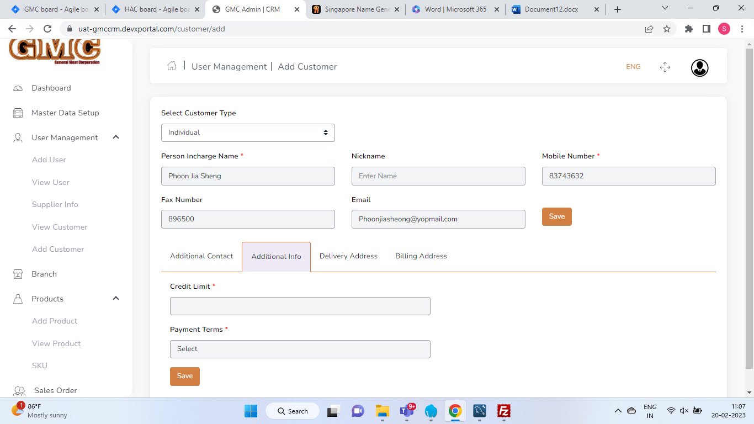Viewport: 754px width, 424px height.
Task: Click Save below the Mobile Number field
Action: 556,216
